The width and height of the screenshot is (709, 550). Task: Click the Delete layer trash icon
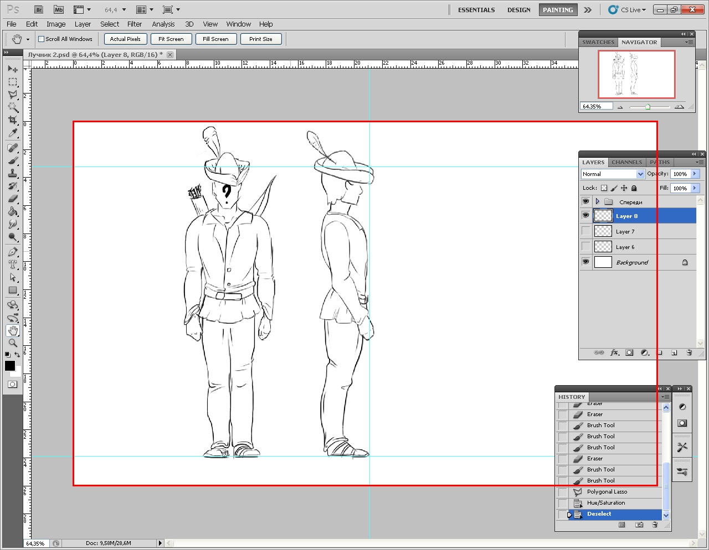(689, 352)
